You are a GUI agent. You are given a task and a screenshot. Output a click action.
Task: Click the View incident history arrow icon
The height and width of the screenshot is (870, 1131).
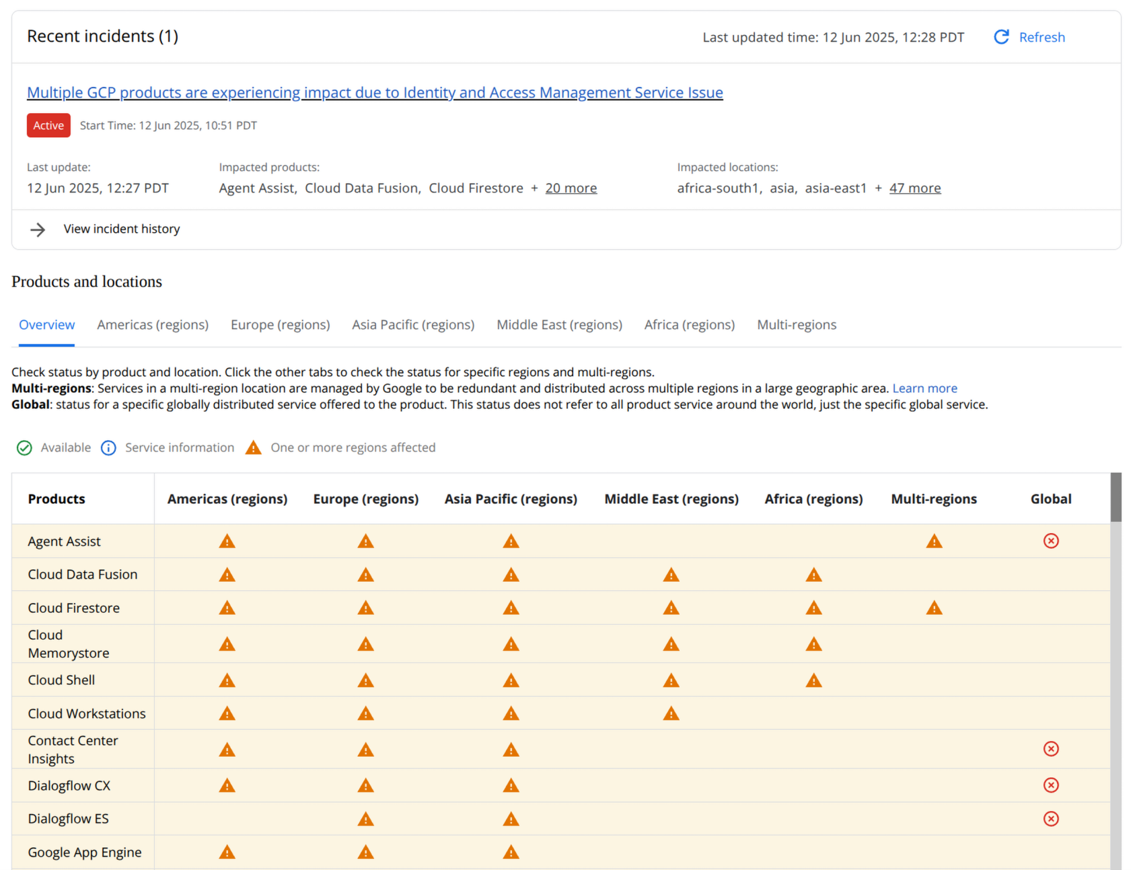click(38, 229)
